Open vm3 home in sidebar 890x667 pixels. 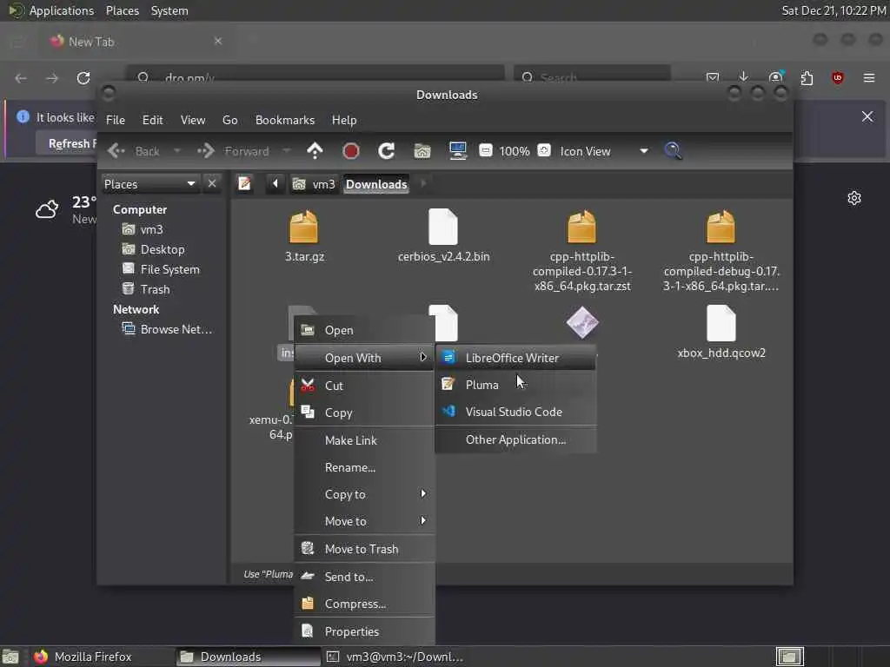(x=143, y=229)
